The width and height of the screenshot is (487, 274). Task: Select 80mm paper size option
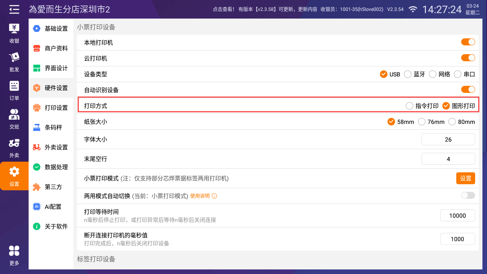coord(452,122)
